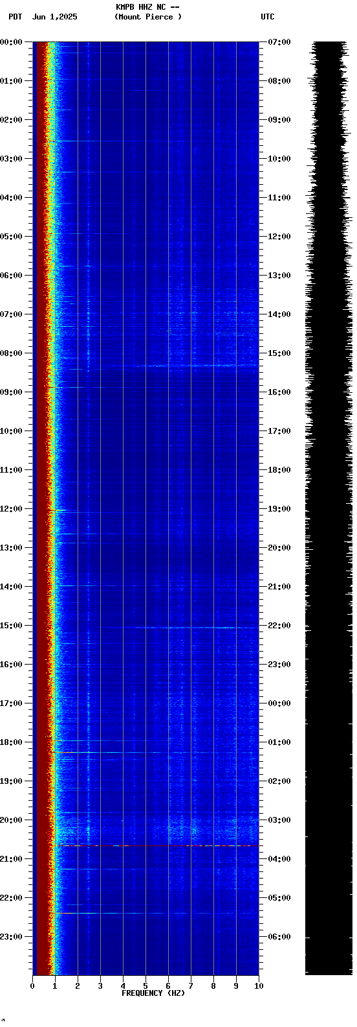This screenshot has width=357, height=1027.
Task: Select the 04:00 label on the UTC axis
Action: (x=279, y=859)
